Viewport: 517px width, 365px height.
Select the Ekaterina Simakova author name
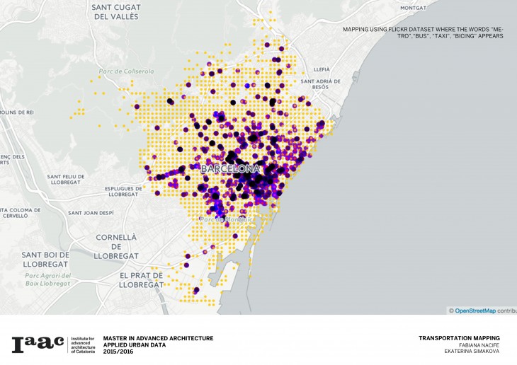click(472, 351)
